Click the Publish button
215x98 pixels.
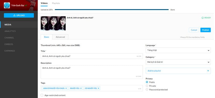[x=206, y=30]
